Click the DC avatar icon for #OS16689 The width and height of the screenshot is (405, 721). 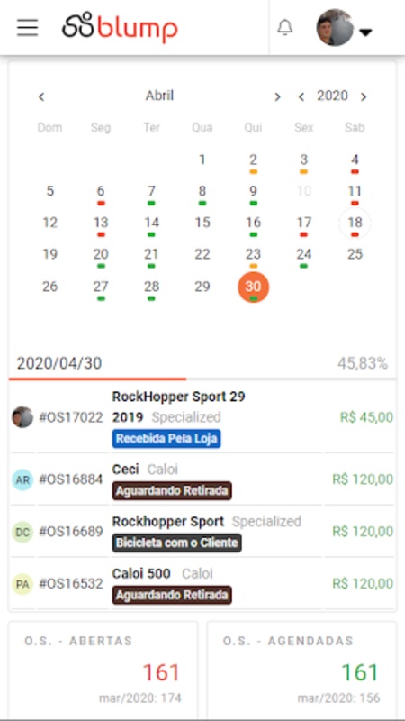click(22, 532)
